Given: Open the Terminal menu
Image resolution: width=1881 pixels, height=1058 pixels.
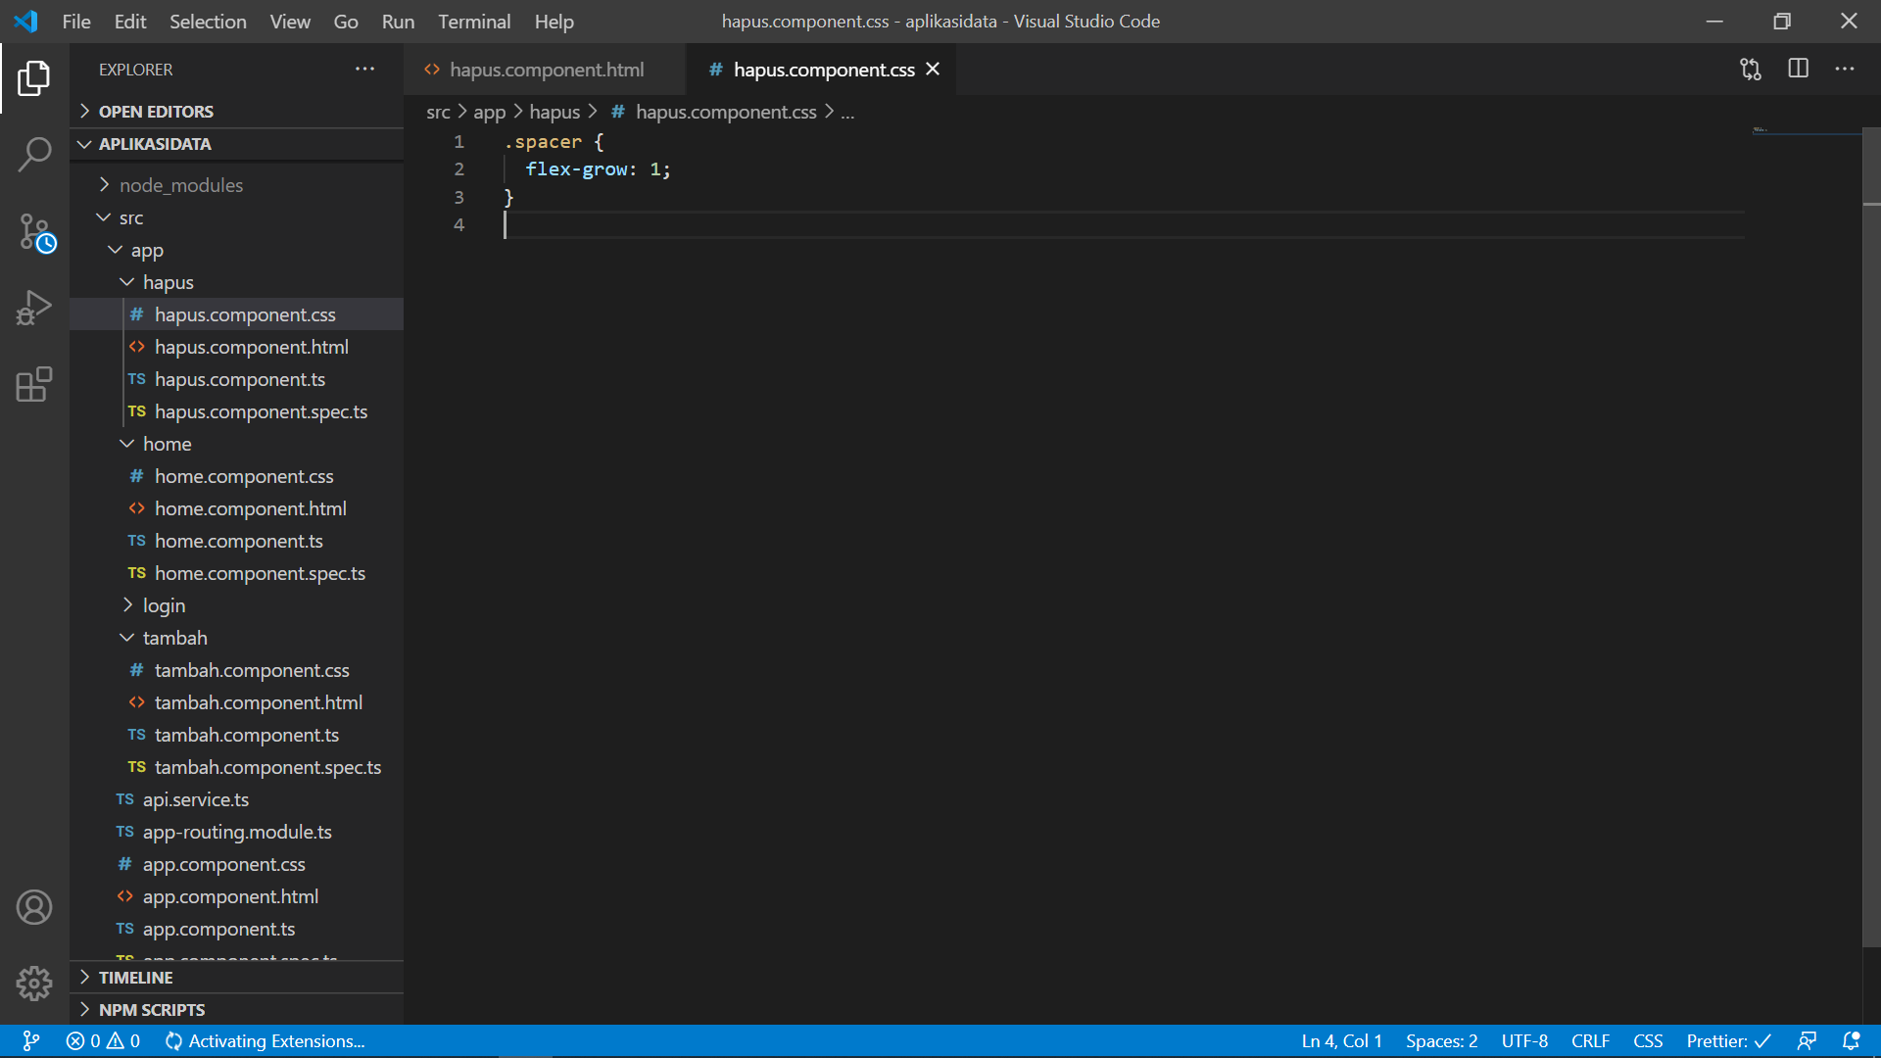Looking at the screenshot, I should 474,21.
